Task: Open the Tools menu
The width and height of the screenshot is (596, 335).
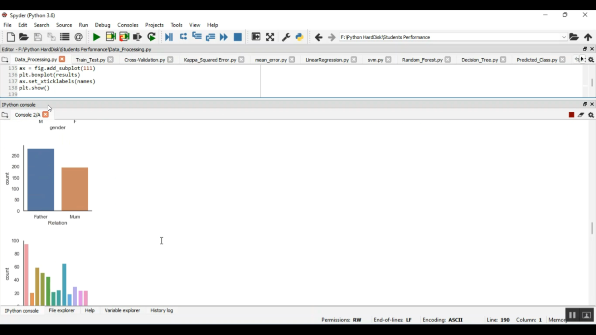Action: [177, 25]
